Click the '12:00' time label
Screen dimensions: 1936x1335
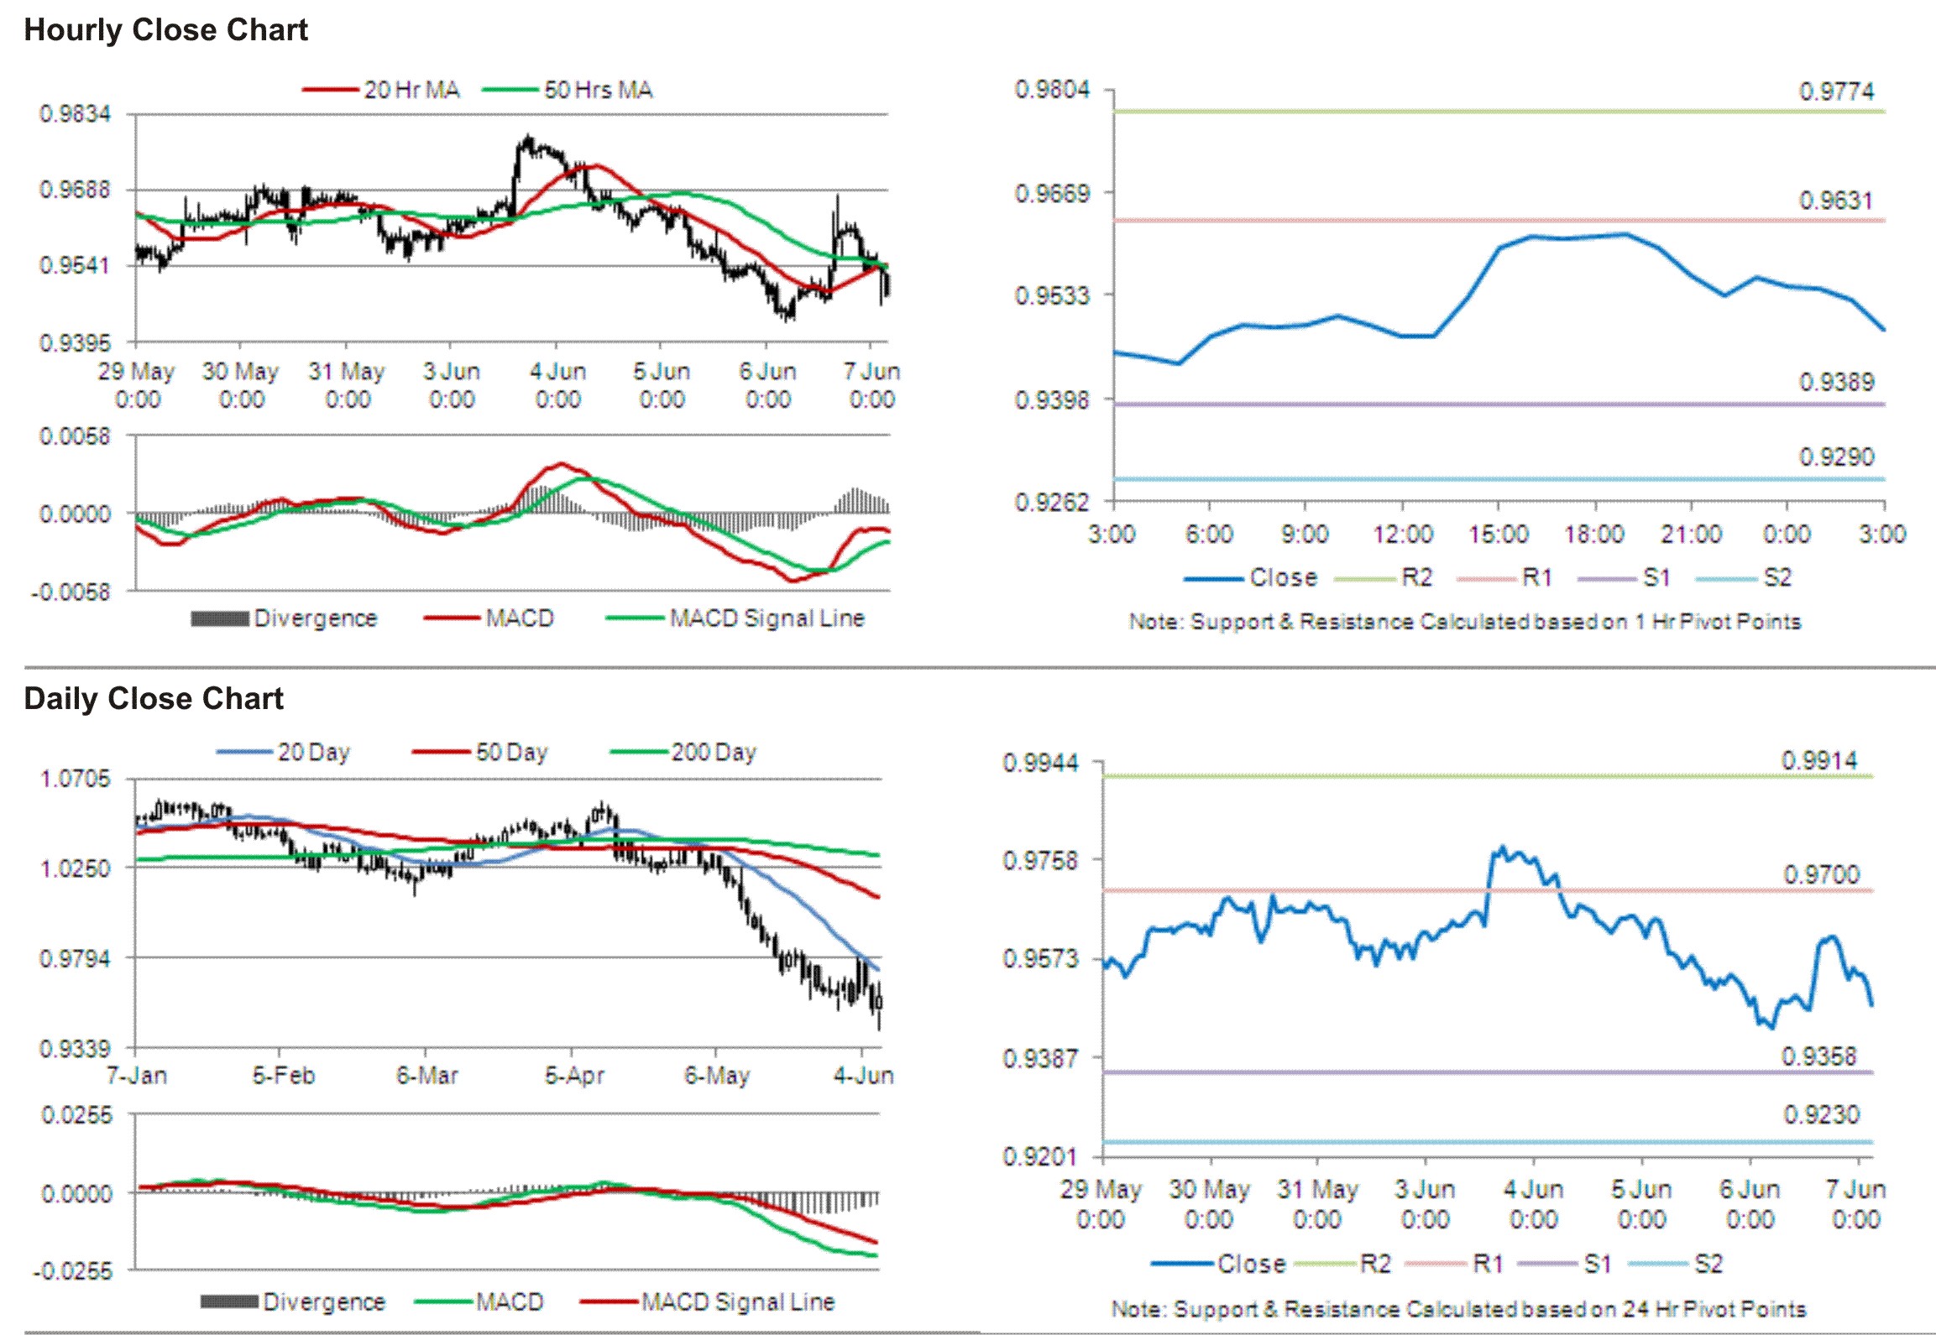point(1402,535)
